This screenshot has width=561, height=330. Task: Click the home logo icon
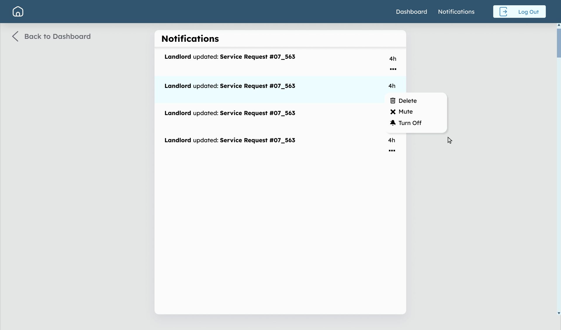point(18,11)
